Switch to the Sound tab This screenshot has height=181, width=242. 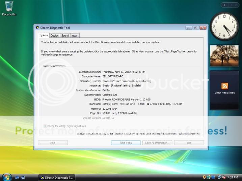point(65,36)
